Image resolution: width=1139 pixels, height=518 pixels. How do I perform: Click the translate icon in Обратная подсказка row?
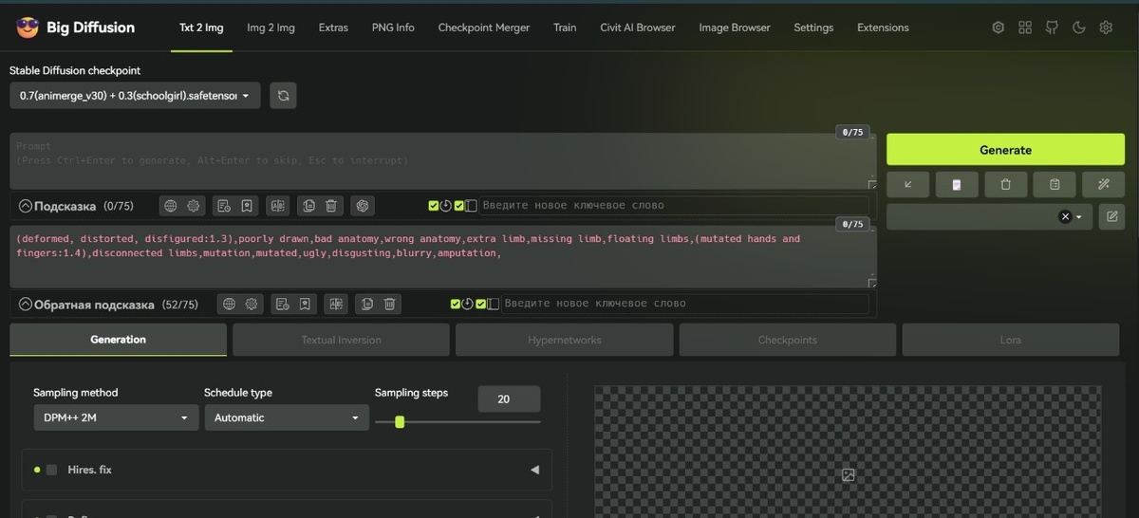336,304
